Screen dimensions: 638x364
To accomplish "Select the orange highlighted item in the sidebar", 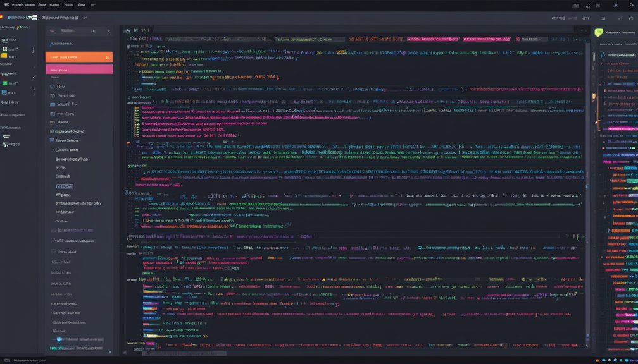I will tap(79, 56).
